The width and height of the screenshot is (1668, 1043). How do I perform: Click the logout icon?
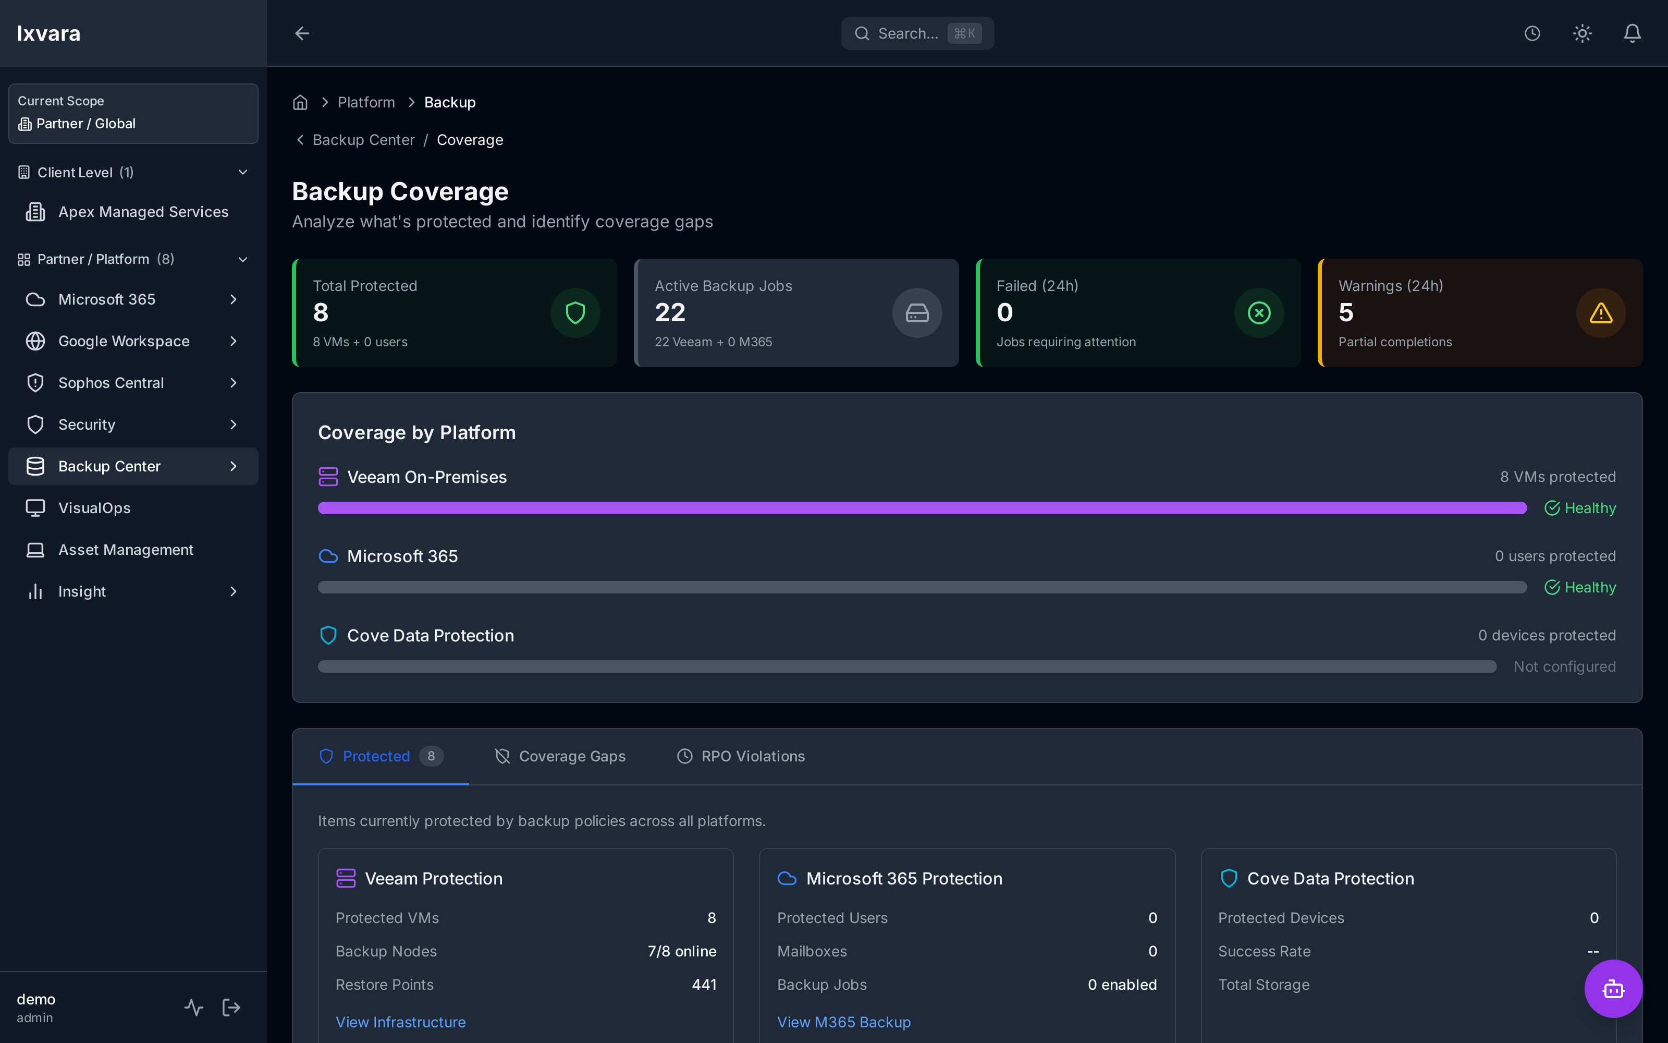pyautogui.click(x=231, y=1008)
